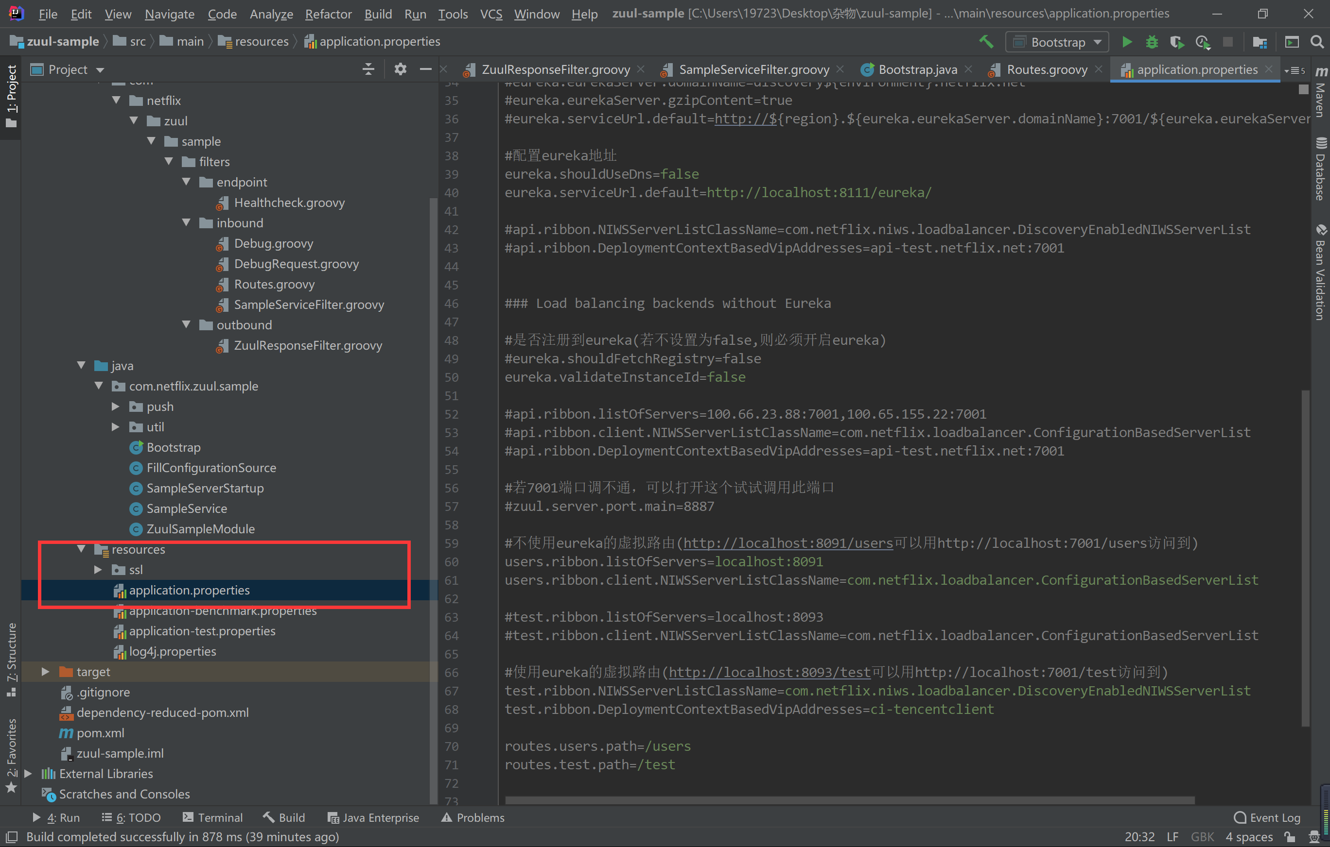
Task: Open the Structure tool window
Action: coord(12,660)
